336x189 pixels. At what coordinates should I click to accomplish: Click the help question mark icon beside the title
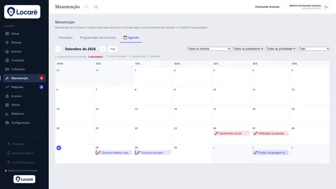[87, 7]
